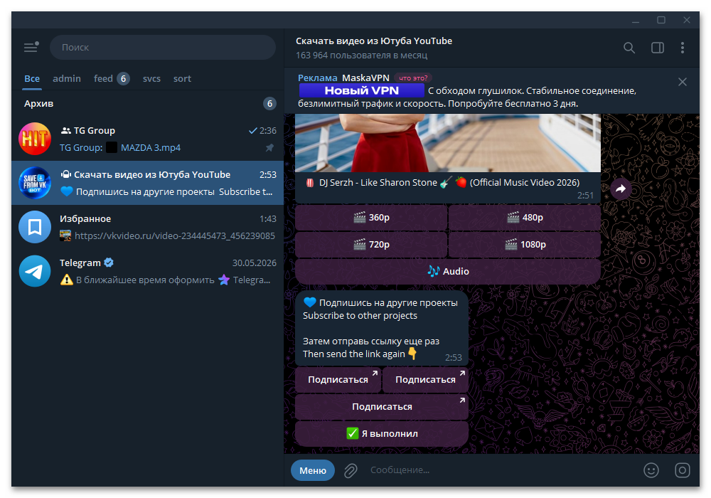711x498 pixels.
Task: Open the TG Group chat avatar
Action: tap(35, 139)
